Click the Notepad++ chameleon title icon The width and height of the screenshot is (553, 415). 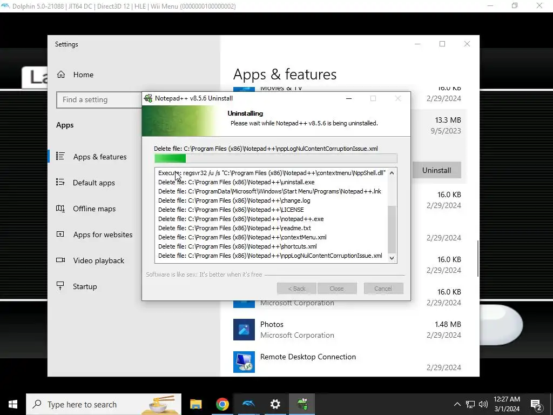(149, 98)
